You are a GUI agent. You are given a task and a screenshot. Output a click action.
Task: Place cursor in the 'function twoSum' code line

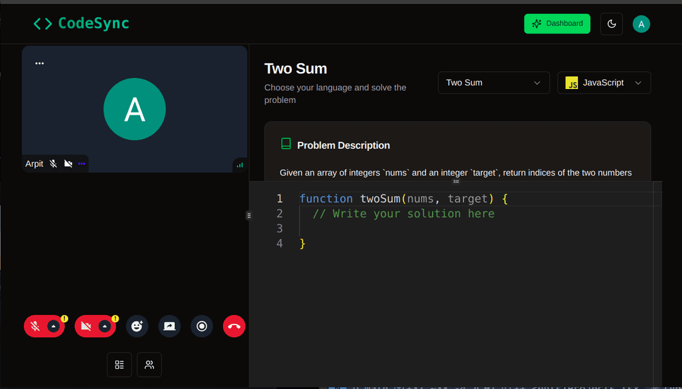click(404, 199)
